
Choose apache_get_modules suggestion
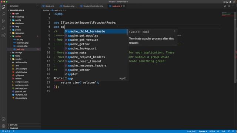pos(96,35)
